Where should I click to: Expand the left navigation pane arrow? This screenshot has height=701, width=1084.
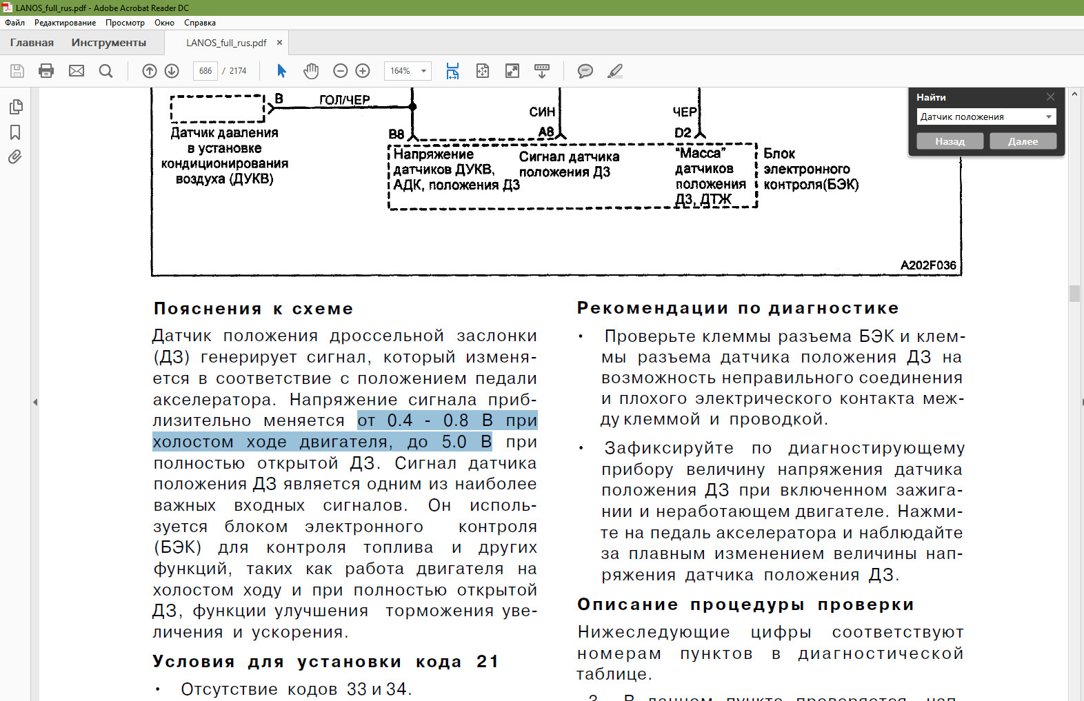(35, 402)
